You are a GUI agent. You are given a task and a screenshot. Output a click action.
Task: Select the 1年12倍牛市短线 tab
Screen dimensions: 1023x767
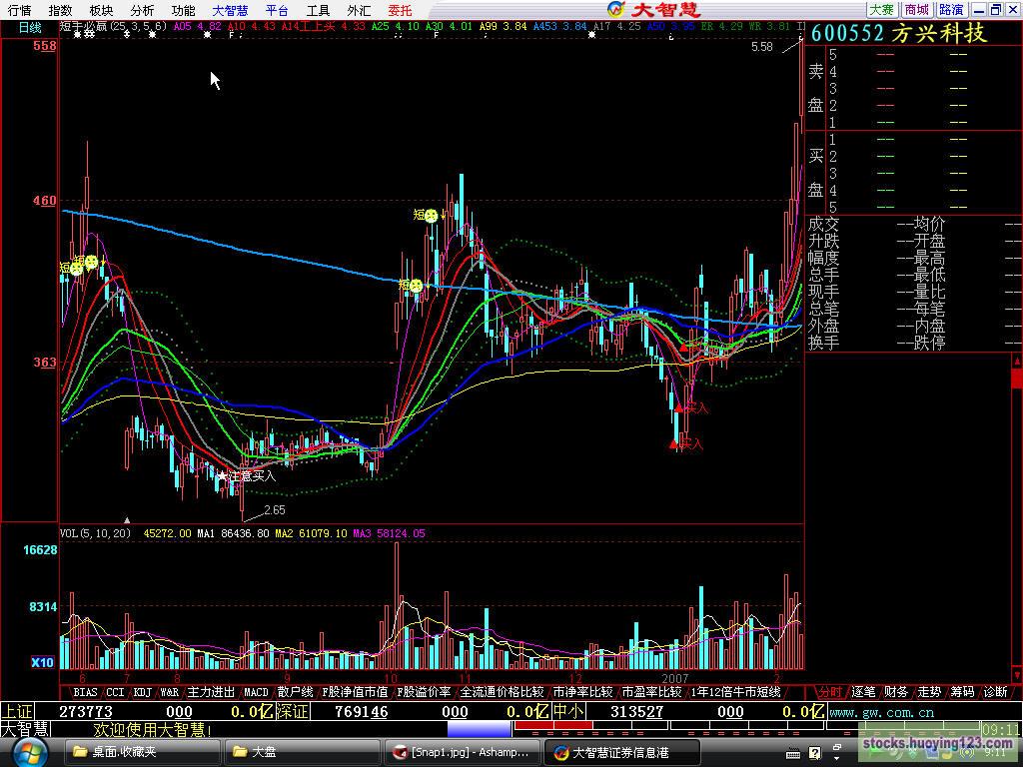[x=736, y=692]
